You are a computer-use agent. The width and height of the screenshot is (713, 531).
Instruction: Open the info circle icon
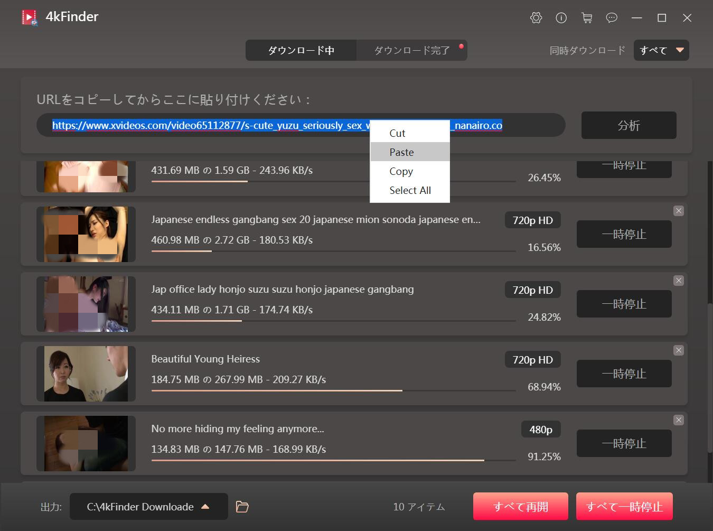561,18
